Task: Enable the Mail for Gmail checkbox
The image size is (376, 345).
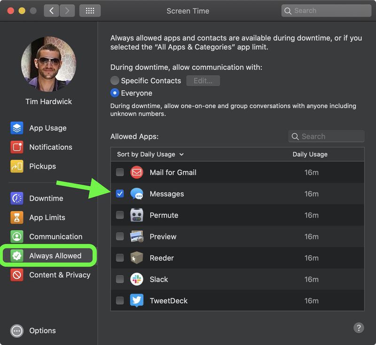Action: 120,172
